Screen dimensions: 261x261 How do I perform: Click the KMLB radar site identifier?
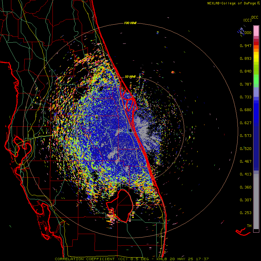tap(161, 259)
